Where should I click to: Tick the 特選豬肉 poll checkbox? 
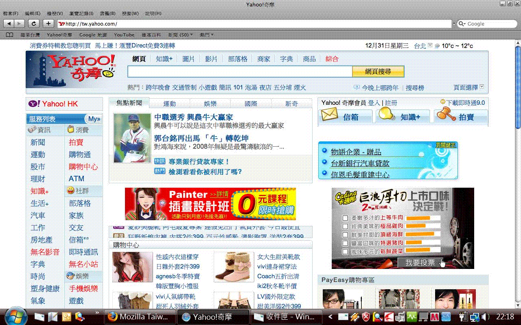click(x=345, y=243)
